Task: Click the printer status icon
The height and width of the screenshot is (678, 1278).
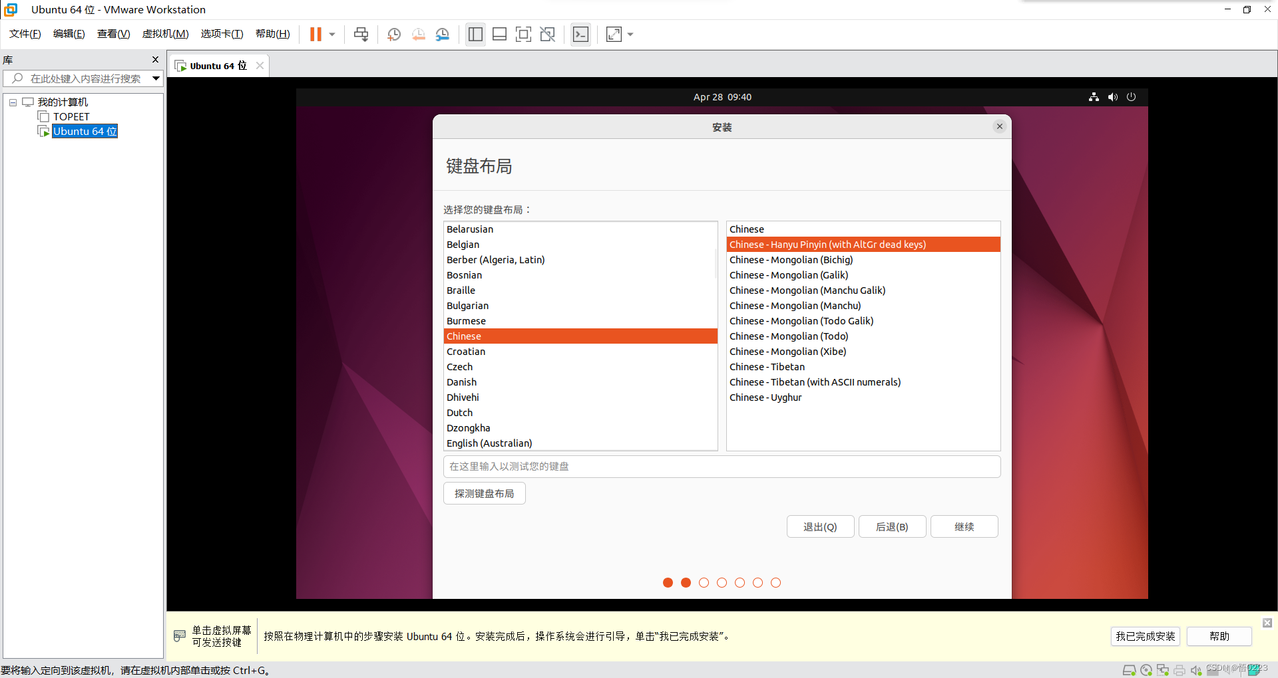Action: click(x=1179, y=670)
